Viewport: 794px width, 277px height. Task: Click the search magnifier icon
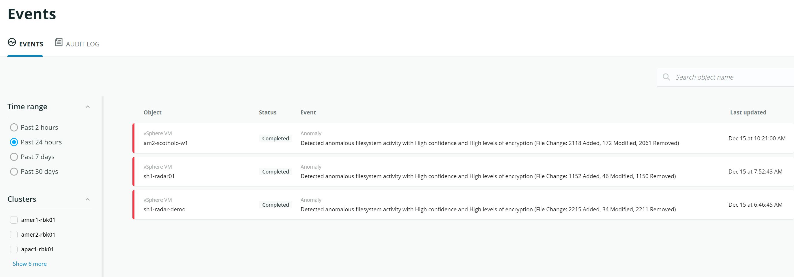tap(666, 77)
